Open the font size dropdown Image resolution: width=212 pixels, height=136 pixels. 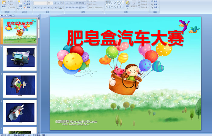(52, 3)
